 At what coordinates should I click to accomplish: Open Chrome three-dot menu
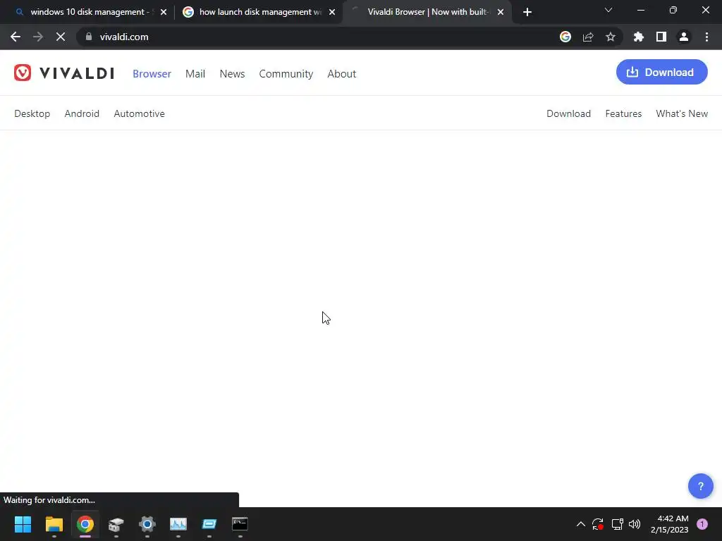706,37
